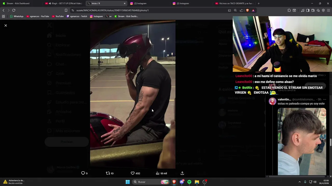332x186 pixels.
Task: Open plain YouTube bookmark
Action: coord(58,16)
